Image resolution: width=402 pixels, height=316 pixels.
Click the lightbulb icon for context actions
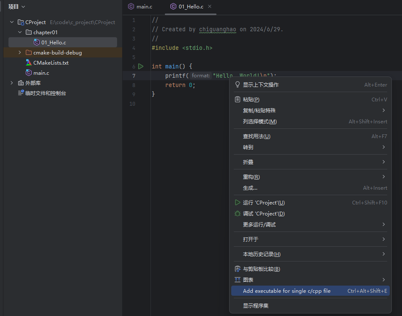(x=237, y=85)
